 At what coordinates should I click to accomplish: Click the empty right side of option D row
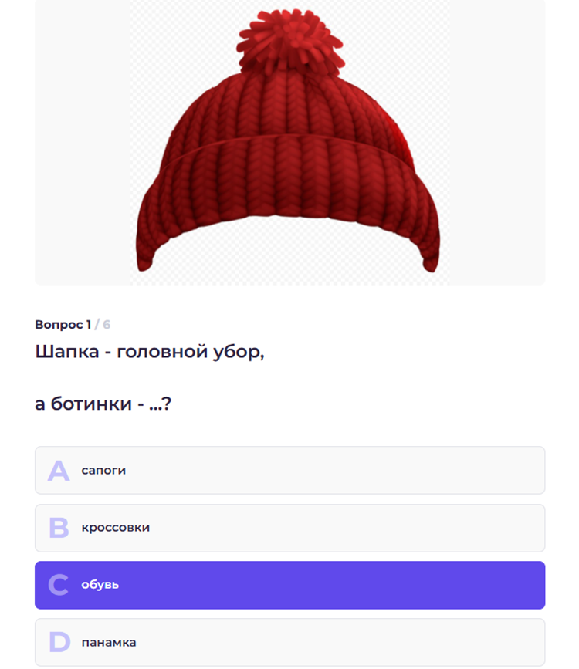coord(427,642)
